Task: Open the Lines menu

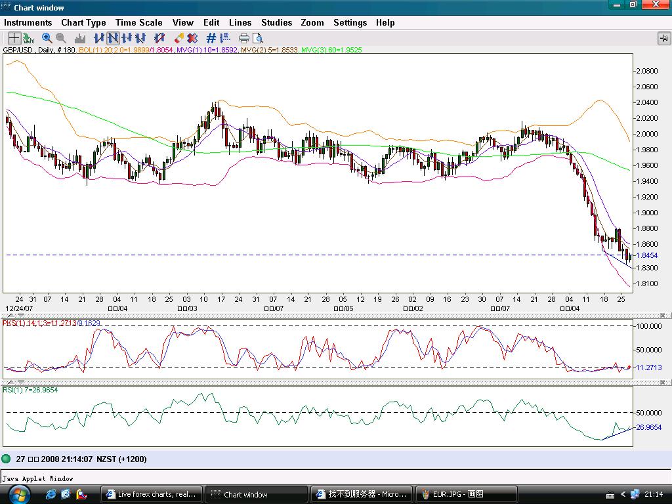Action: 240,23
